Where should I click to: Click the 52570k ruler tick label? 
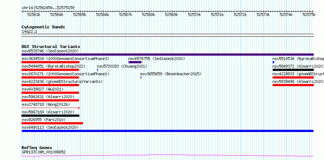(194, 15)
